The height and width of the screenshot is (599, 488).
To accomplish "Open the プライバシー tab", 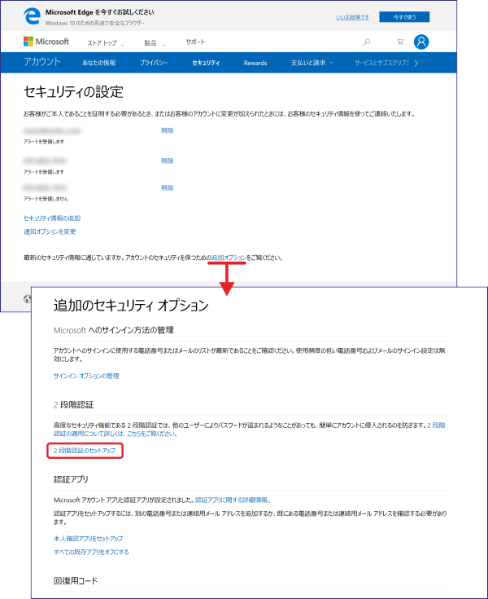I will click(x=154, y=63).
